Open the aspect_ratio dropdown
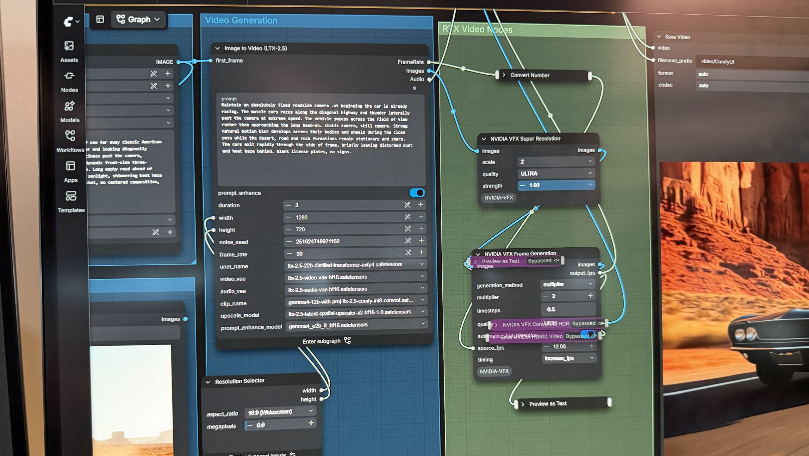The height and width of the screenshot is (456, 809). (280, 412)
